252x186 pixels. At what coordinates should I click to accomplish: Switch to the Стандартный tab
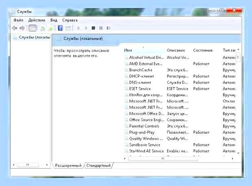(98, 165)
